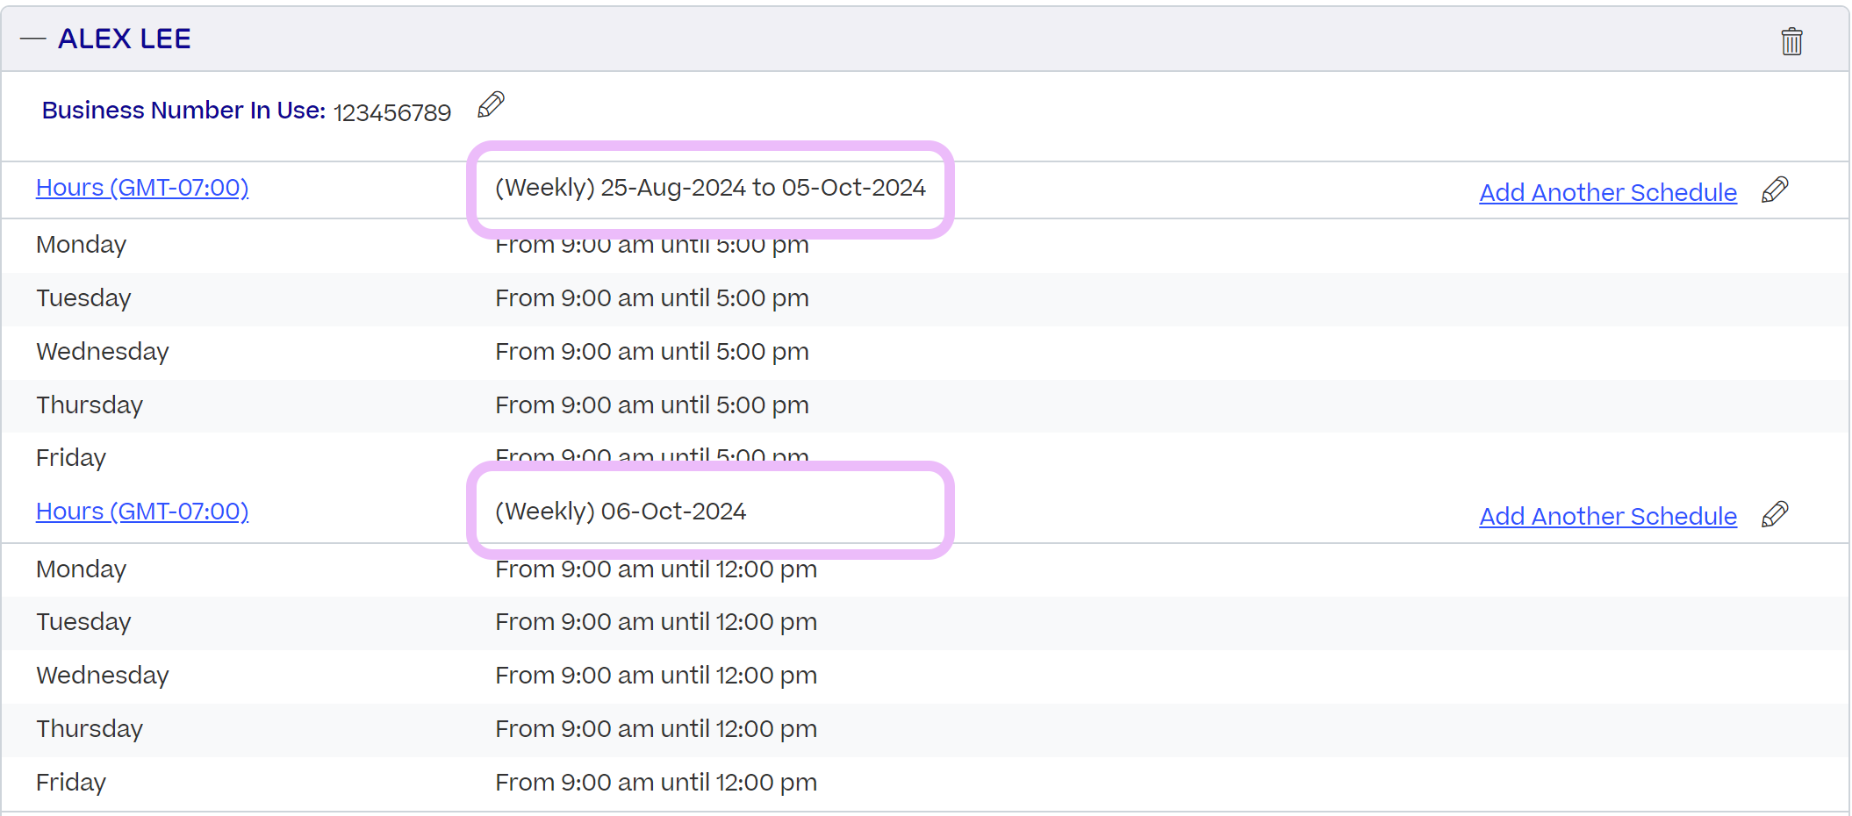
Task: Edit the 25-Aug-2024 schedule with pencil icon
Action: coord(1775,190)
